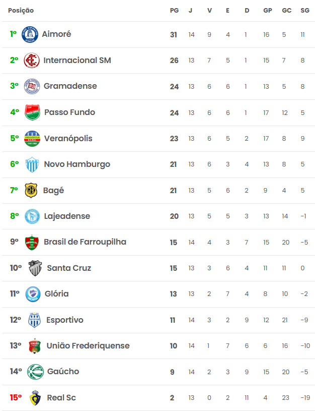The height and width of the screenshot is (411, 315).
Task: Click the SG column header
Action: click(x=305, y=11)
